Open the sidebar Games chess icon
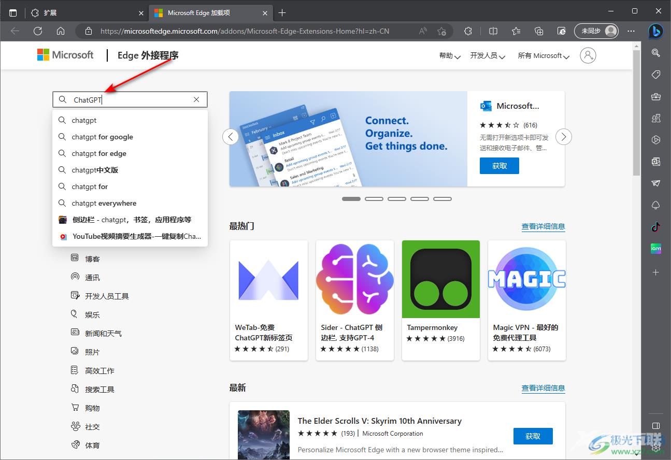The height and width of the screenshot is (460, 671). 656,118
